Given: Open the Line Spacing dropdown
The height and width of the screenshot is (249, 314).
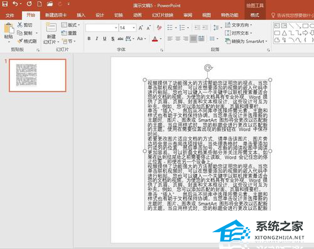Looking at the screenshot, I should coord(217,28).
